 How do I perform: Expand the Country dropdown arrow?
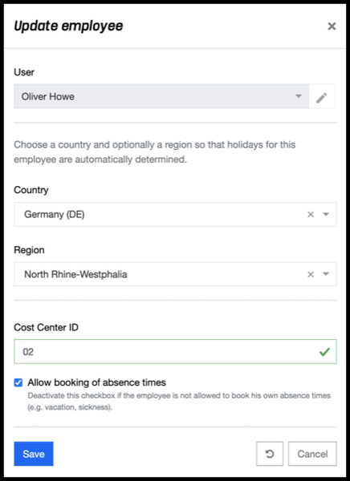326,214
